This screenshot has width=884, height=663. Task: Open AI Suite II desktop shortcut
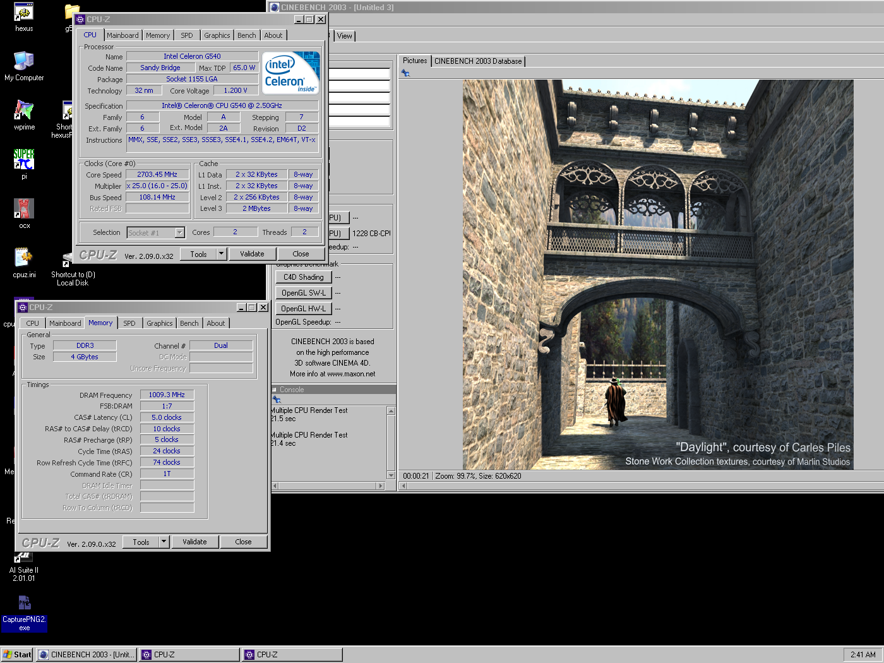pyautogui.click(x=24, y=566)
